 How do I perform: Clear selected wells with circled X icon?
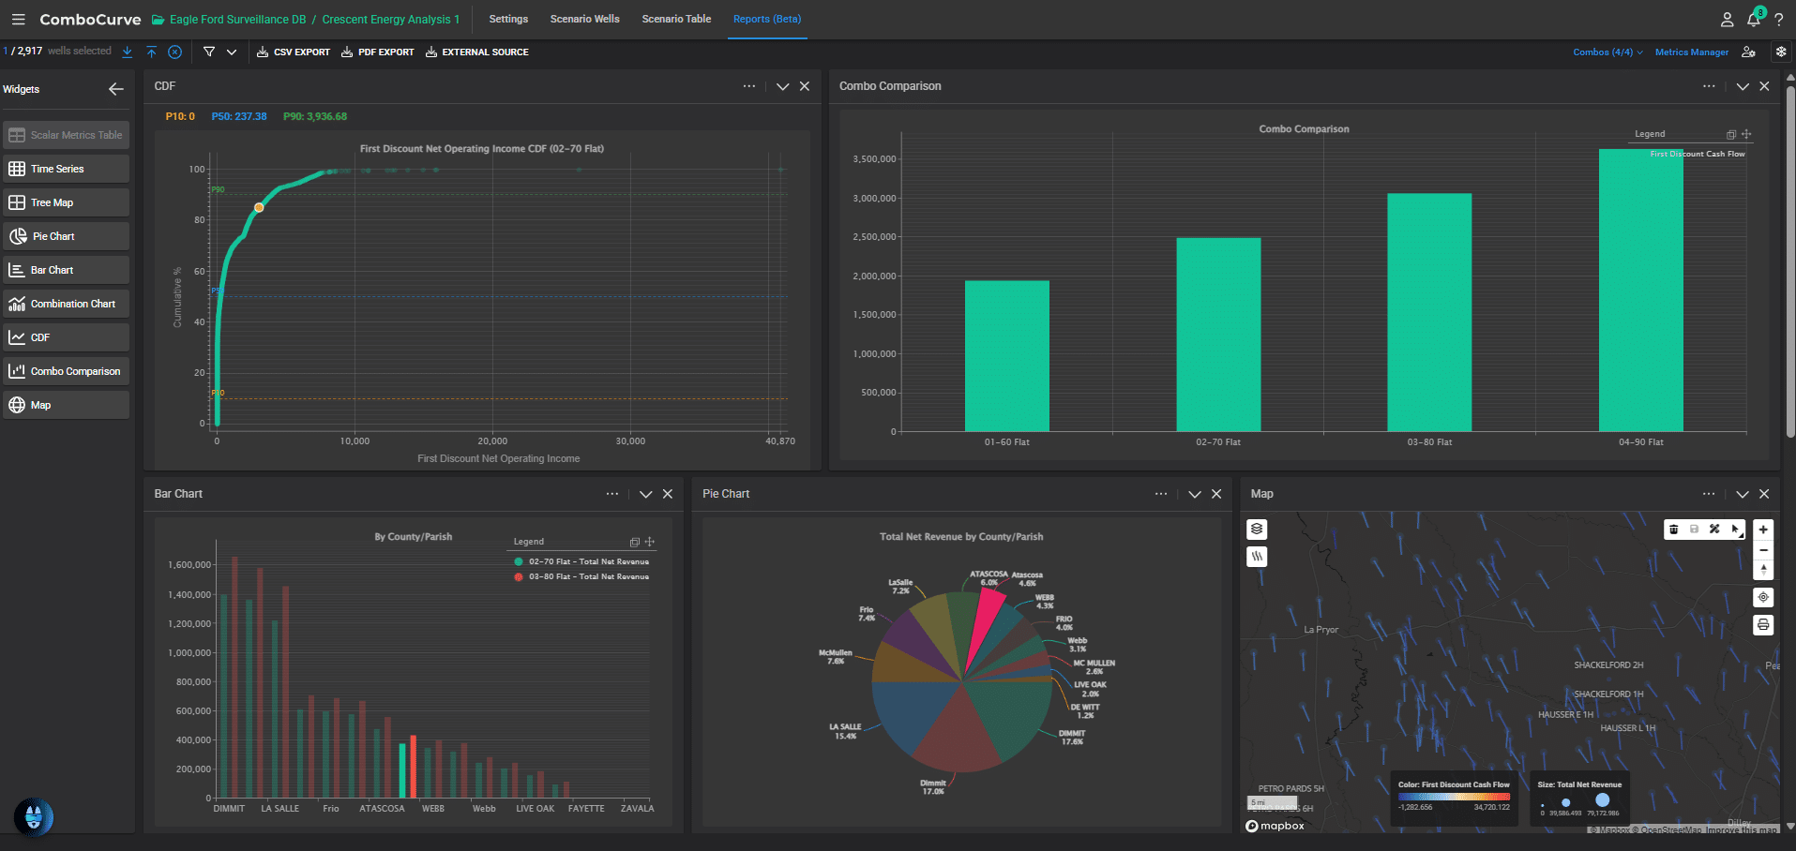coord(174,52)
